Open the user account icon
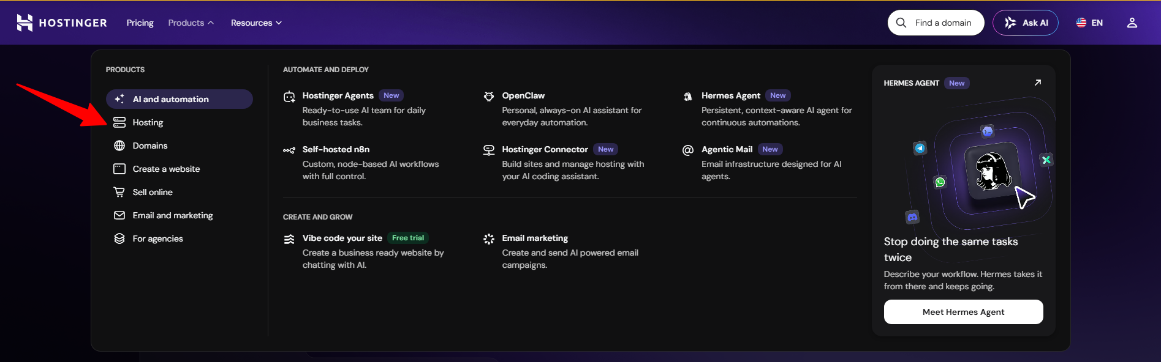 [x=1132, y=23]
